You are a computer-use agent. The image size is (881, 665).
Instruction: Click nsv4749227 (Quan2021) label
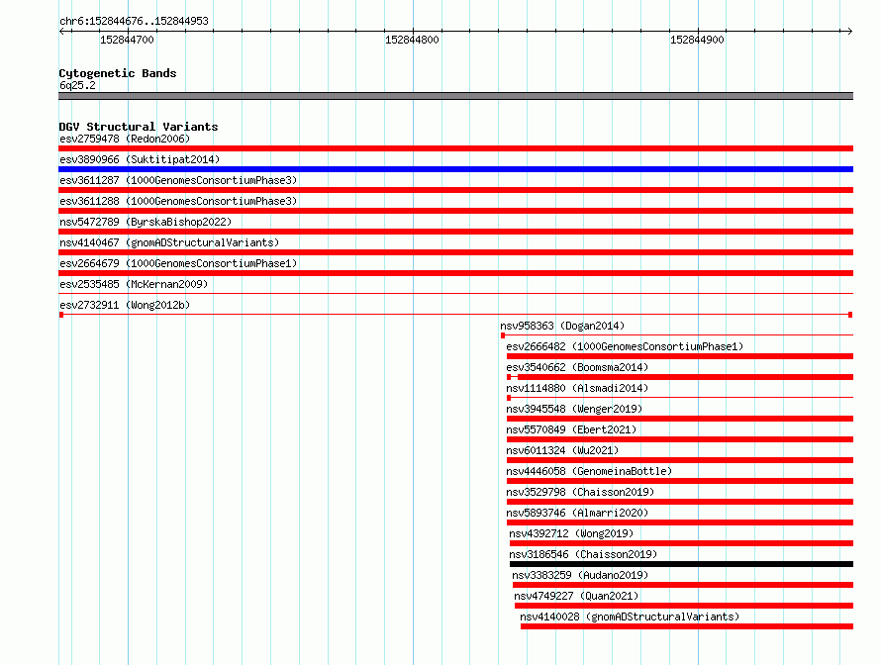pyautogui.click(x=576, y=596)
